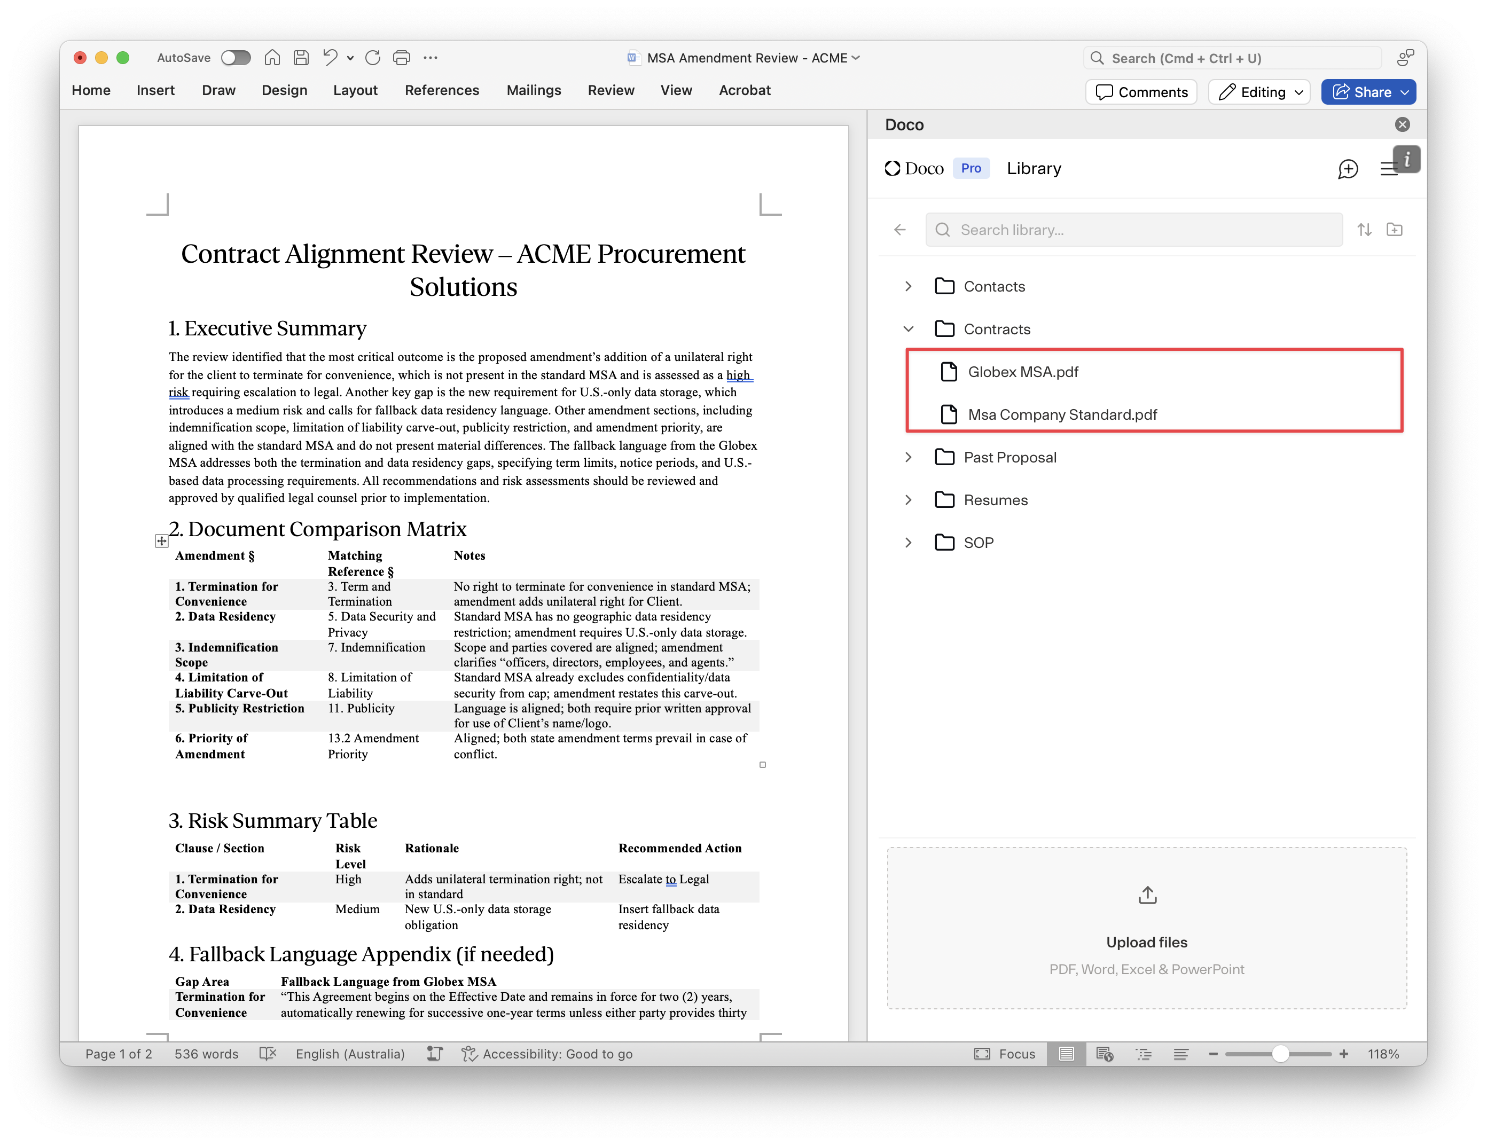Click the Comments button
The width and height of the screenshot is (1487, 1145).
(x=1142, y=92)
